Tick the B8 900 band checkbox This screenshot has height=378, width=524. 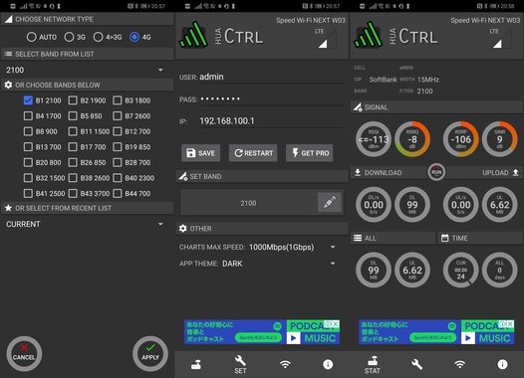tap(28, 131)
